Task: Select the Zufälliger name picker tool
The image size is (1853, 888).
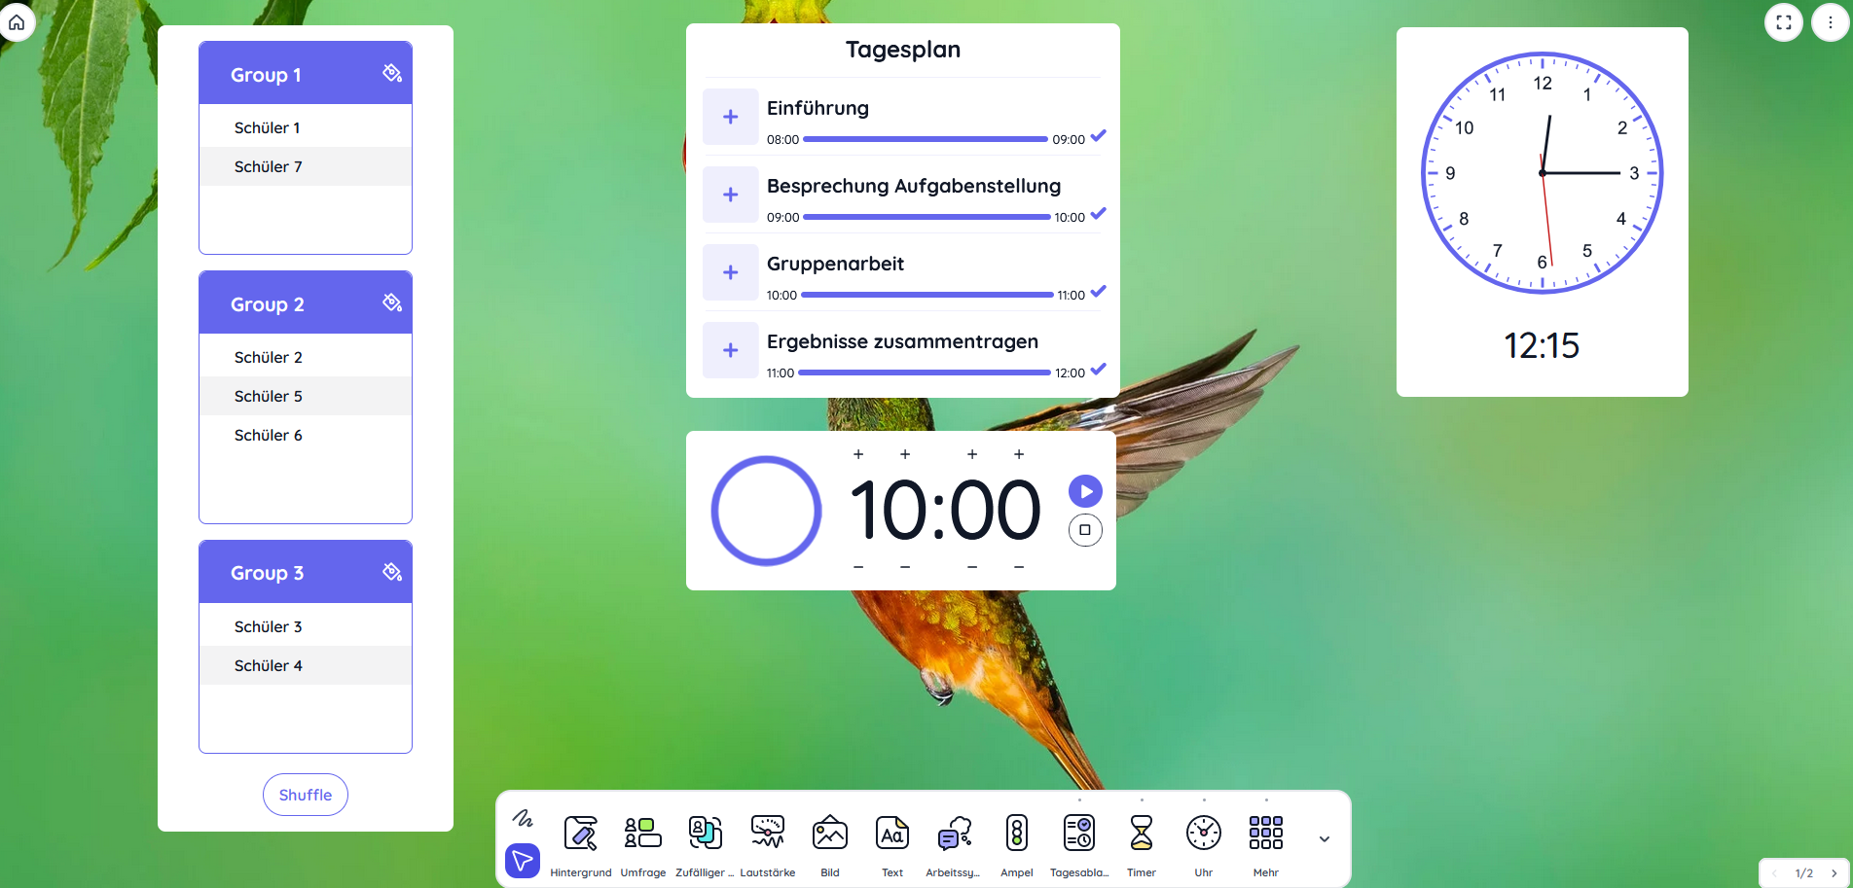Action: [x=704, y=834]
